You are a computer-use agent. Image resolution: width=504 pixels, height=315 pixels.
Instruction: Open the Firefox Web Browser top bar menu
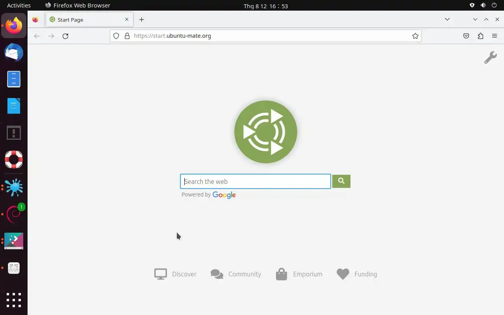click(x=78, y=6)
